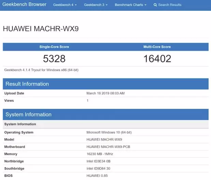
Task: Expand the Geekbench 3 dropdown menu
Action: (x=96, y=5)
